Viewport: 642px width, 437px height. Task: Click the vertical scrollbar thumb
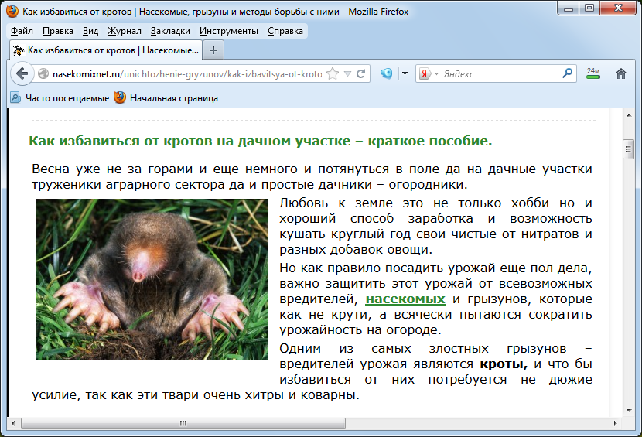pyautogui.click(x=628, y=149)
